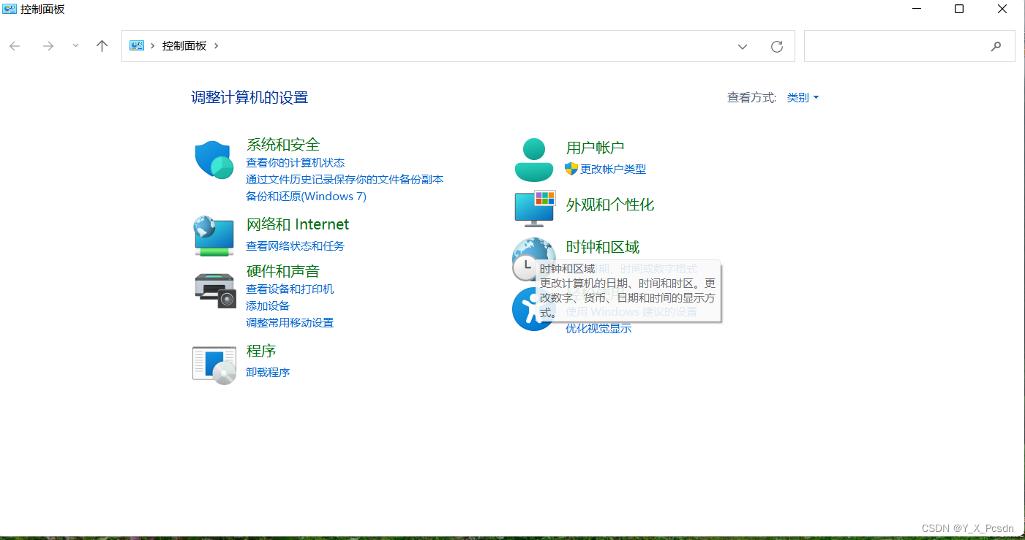Click the blank area of the address bar
Image resolution: width=1025 pixels, height=540 pixels.
pyautogui.click(x=476, y=46)
